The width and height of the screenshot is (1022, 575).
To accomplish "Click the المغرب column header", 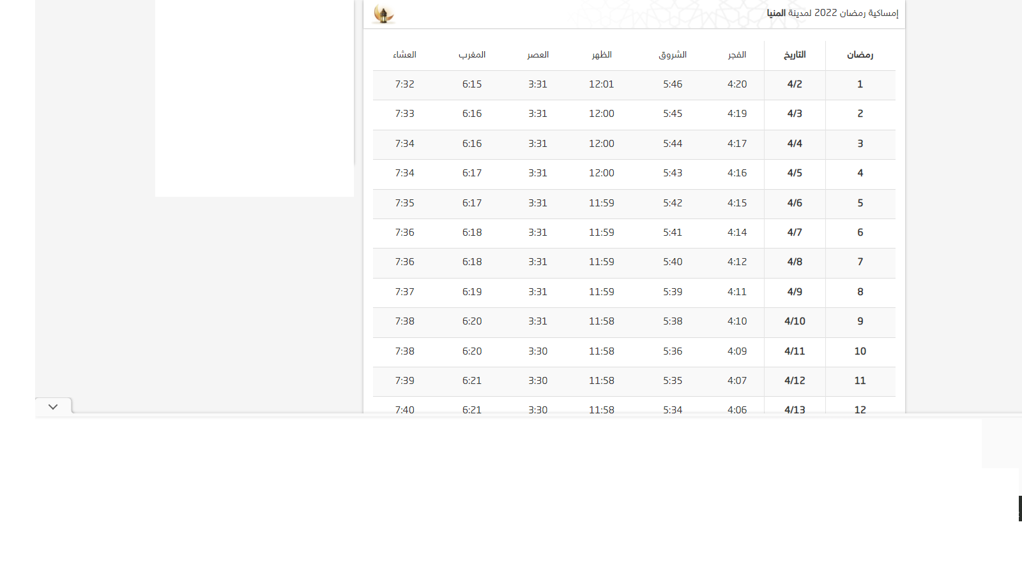I will click(x=472, y=55).
